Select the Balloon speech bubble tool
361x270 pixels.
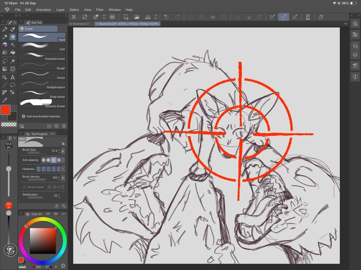pos(13,85)
